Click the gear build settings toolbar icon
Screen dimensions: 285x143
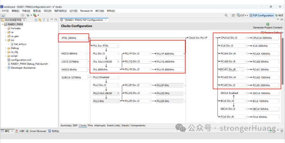(x=23, y=15)
